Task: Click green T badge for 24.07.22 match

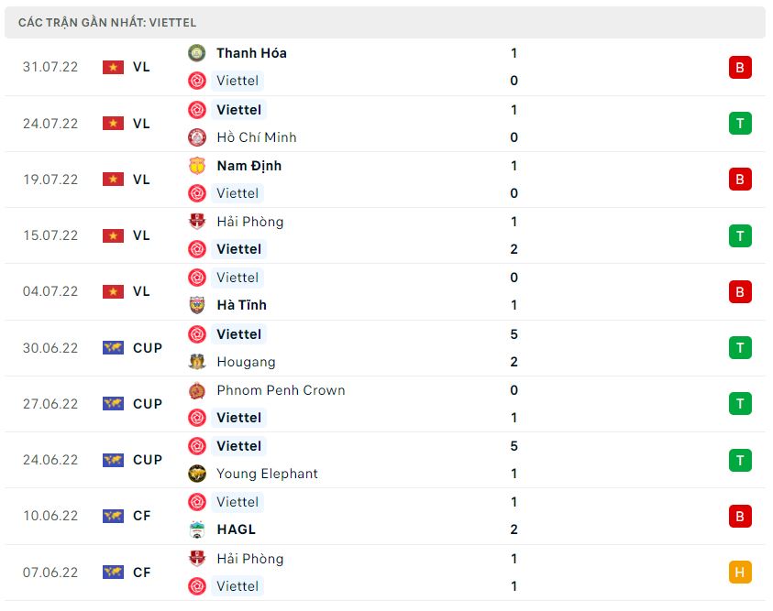Action: pos(740,124)
